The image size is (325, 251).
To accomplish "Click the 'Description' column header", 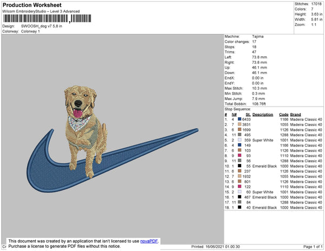I will (x=263, y=115).
